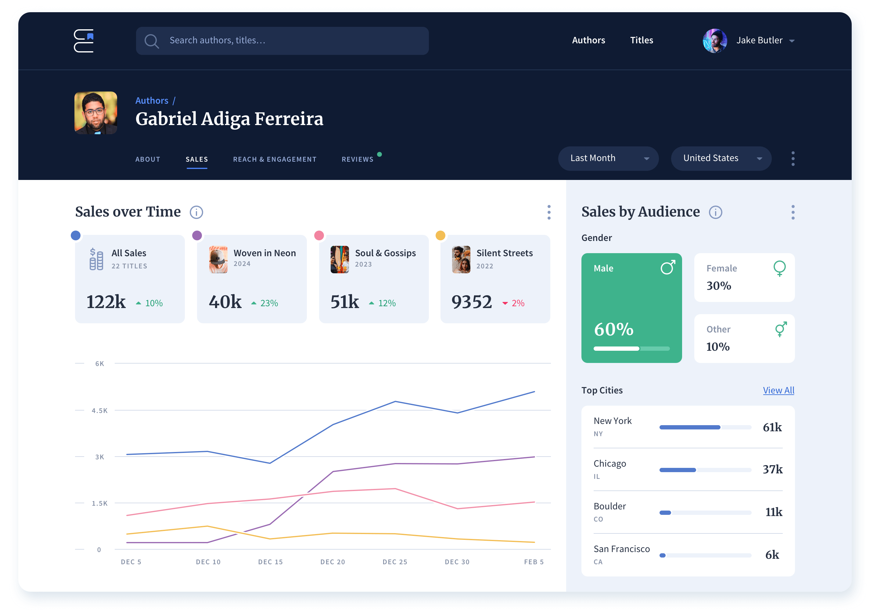The width and height of the screenshot is (870, 610).
Task: Switch to the Reach & Engagement tab
Action: (274, 159)
